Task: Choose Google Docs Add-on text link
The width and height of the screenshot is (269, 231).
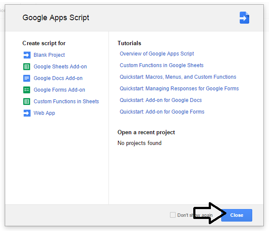Action: pos(58,78)
